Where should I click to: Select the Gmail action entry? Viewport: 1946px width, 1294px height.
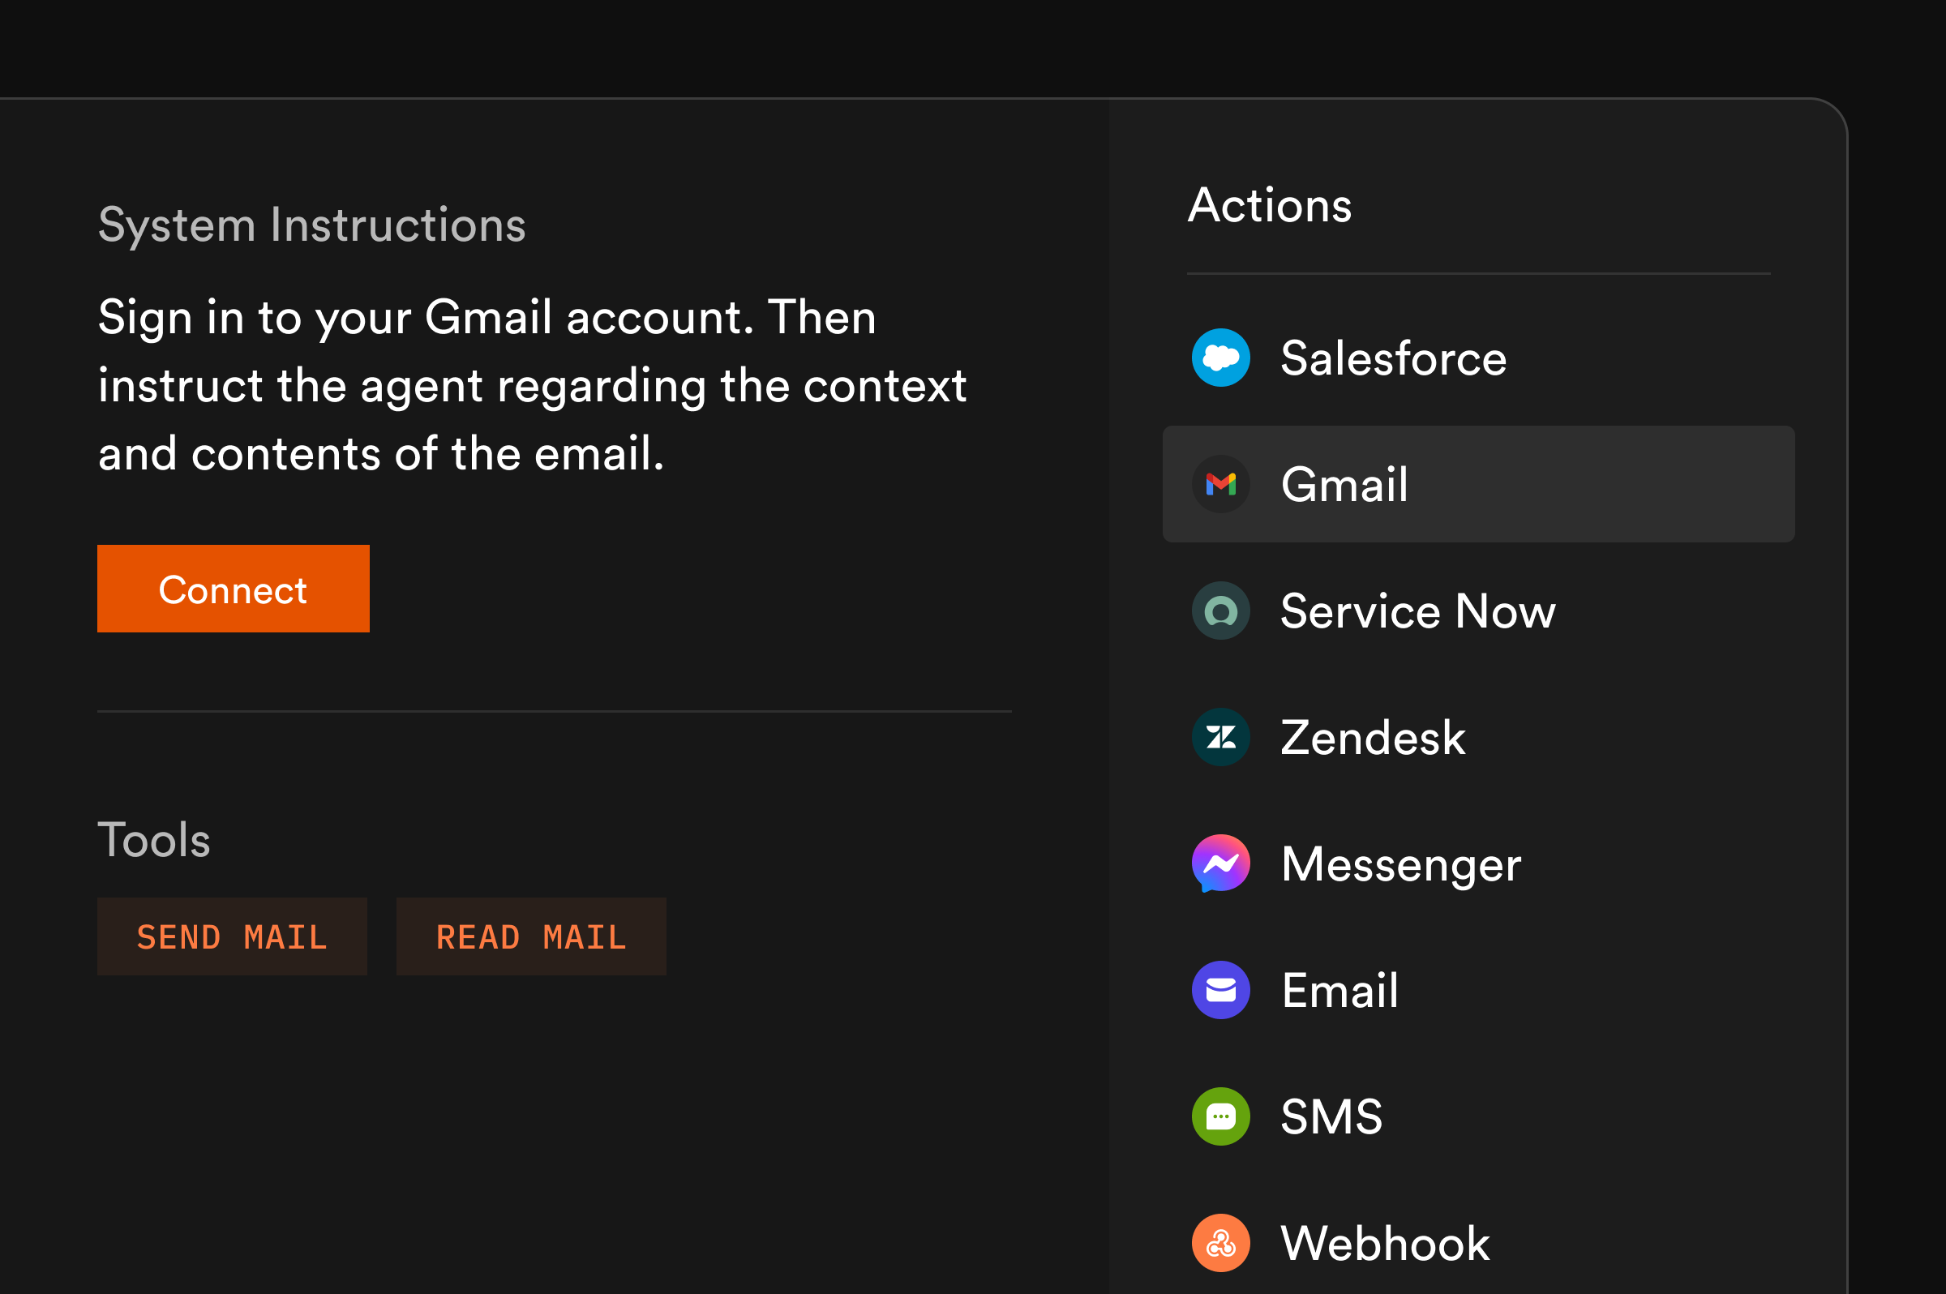1478,484
